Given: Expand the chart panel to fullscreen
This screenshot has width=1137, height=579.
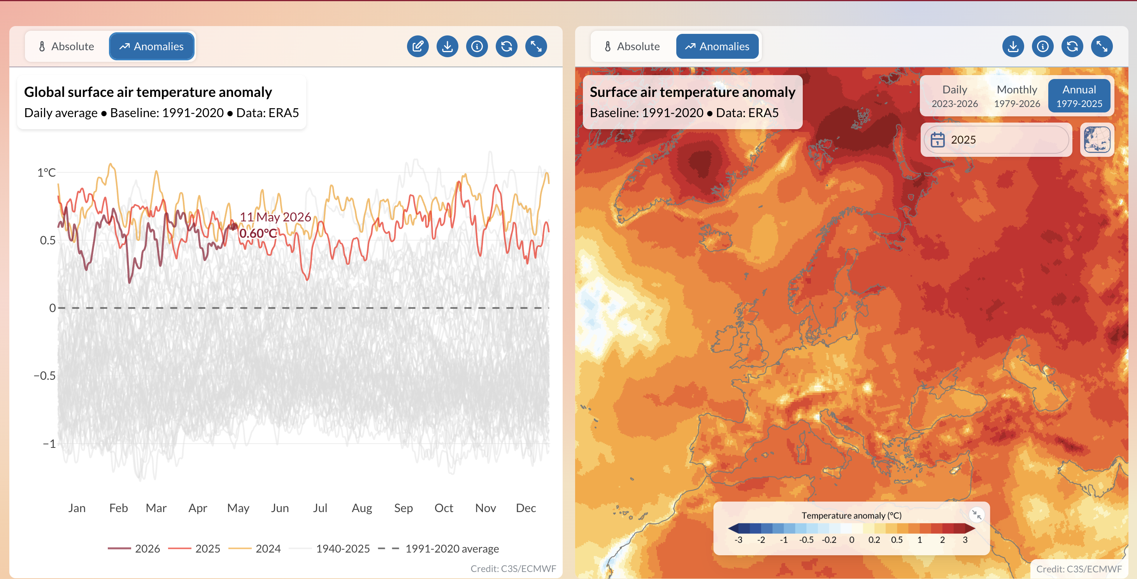Looking at the screenshot, I should 536,46.
